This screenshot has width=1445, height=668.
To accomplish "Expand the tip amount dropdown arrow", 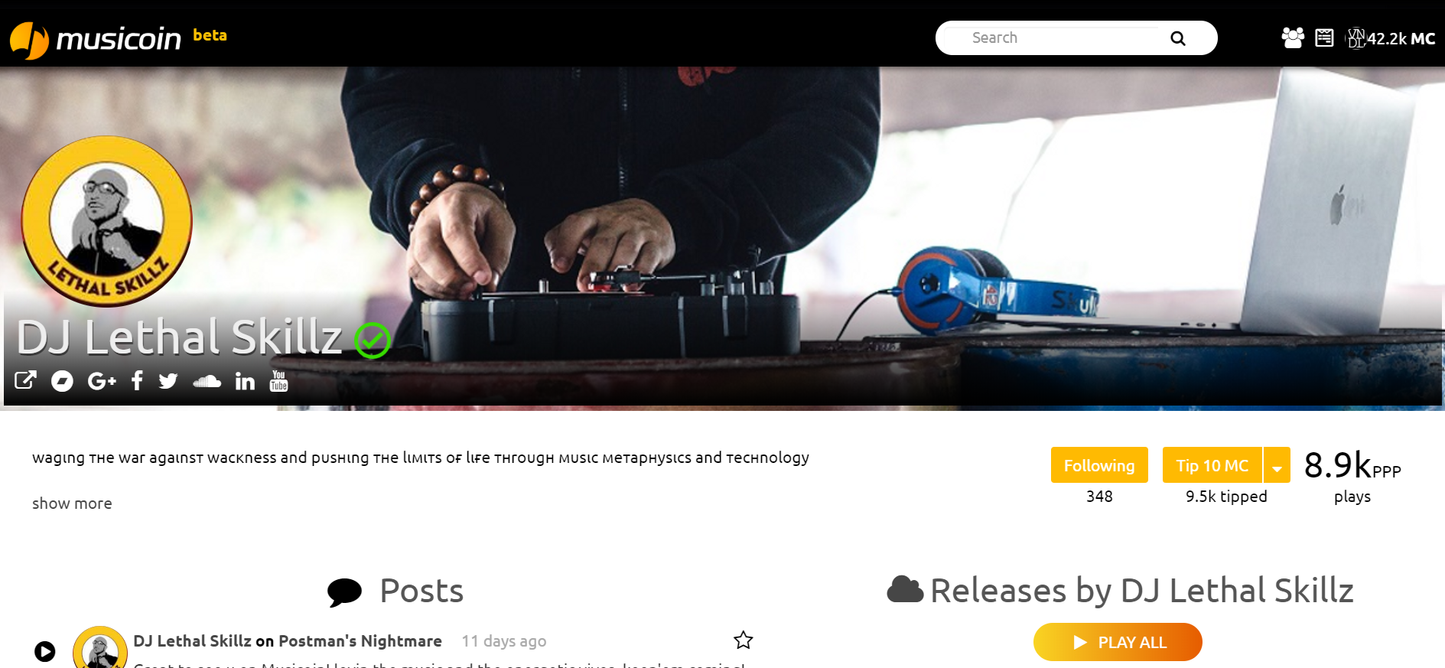I will click(1277, 465).
